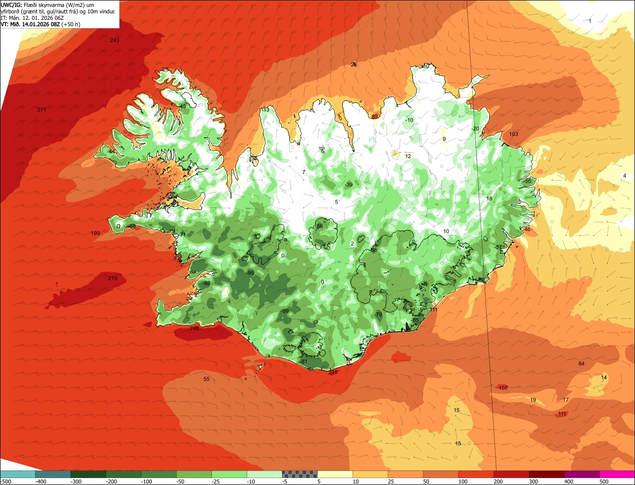Screen dimensions: 635x485
Task: Select the legend label 200
Action: point(498,482)
